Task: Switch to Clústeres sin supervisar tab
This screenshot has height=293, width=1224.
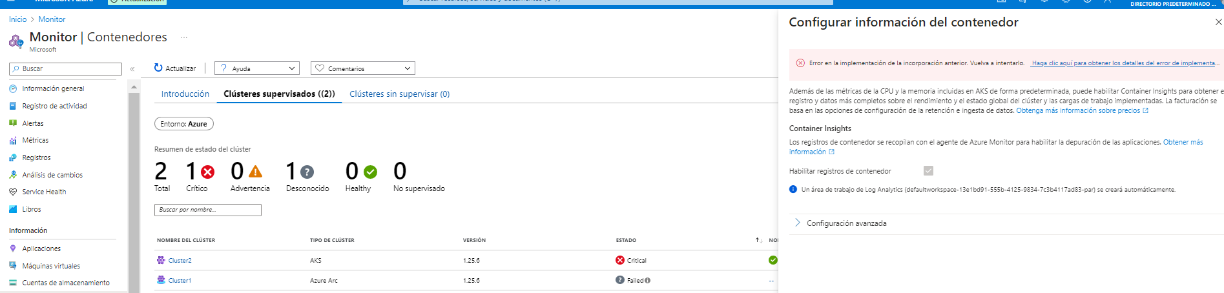Action: (400, 94)
